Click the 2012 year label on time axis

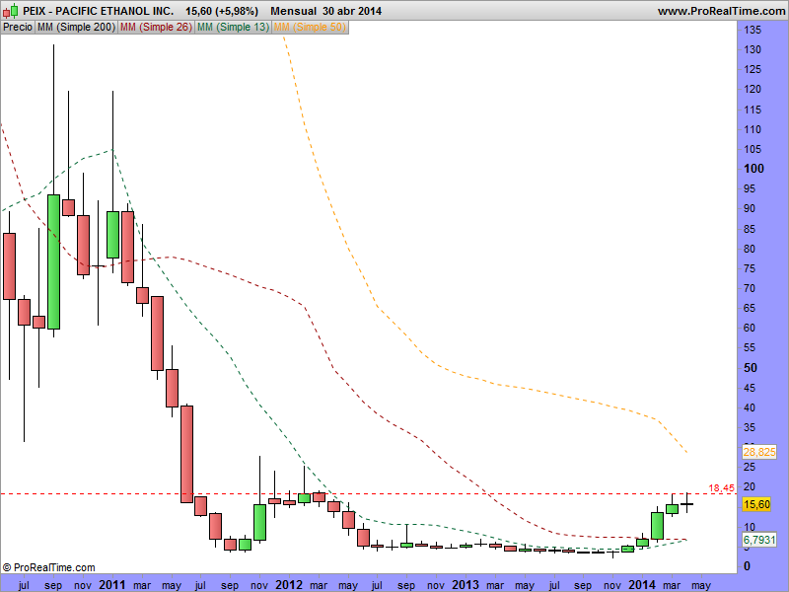(289, 585)
